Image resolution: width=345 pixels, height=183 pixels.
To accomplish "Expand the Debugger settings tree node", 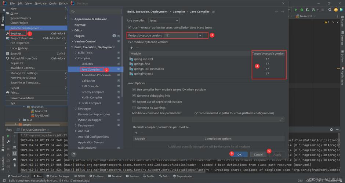I will tap(75, 109).
